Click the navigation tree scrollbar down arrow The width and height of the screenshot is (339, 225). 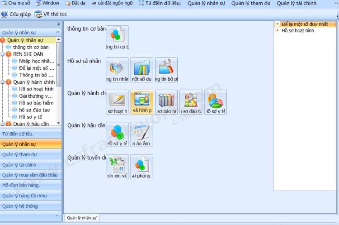tap(58, 123)
